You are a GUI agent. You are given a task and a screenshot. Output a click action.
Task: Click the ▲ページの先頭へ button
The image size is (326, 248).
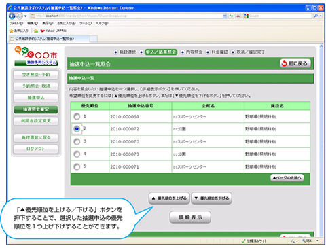coord(287,178)
